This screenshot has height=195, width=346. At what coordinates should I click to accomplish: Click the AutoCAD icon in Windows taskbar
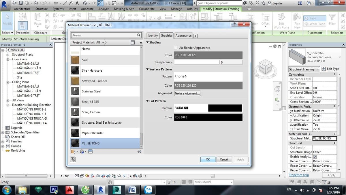pos(69,190)
